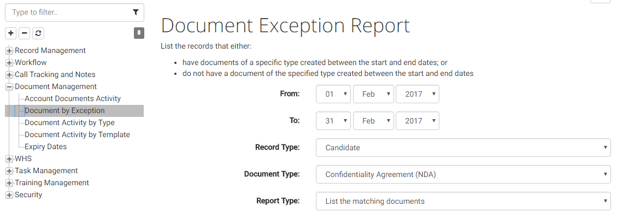Image resolution: width=617 pixels, height=218 pixels.
Task: Expand the WHS tree node
Action: 9,159
